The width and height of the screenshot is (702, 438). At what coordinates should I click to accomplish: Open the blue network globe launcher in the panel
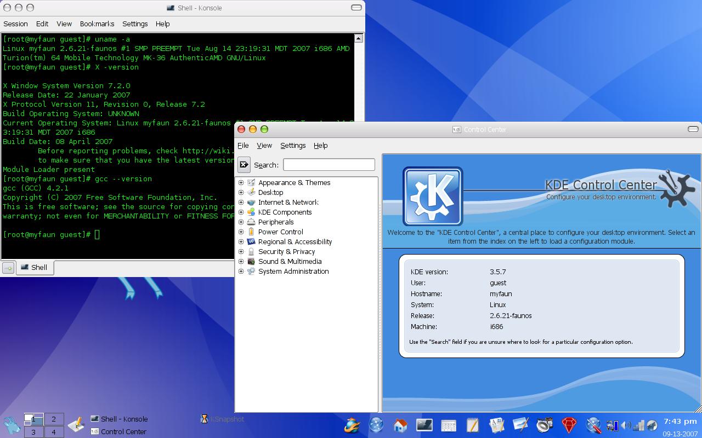(376, 425)
